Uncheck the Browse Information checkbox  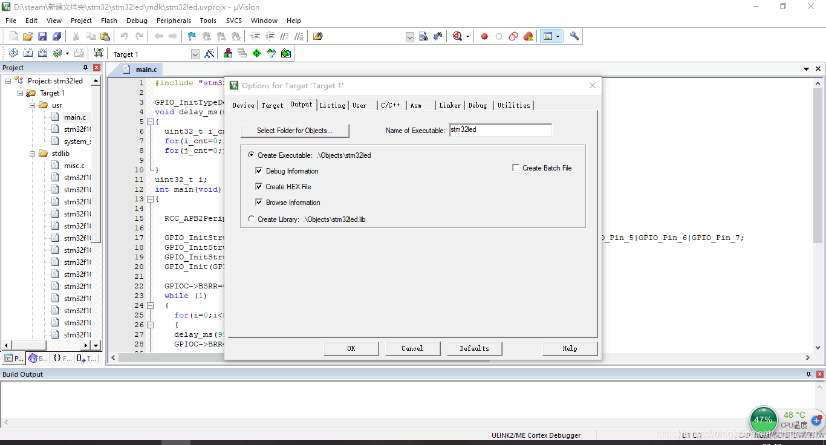click(259, 203)
